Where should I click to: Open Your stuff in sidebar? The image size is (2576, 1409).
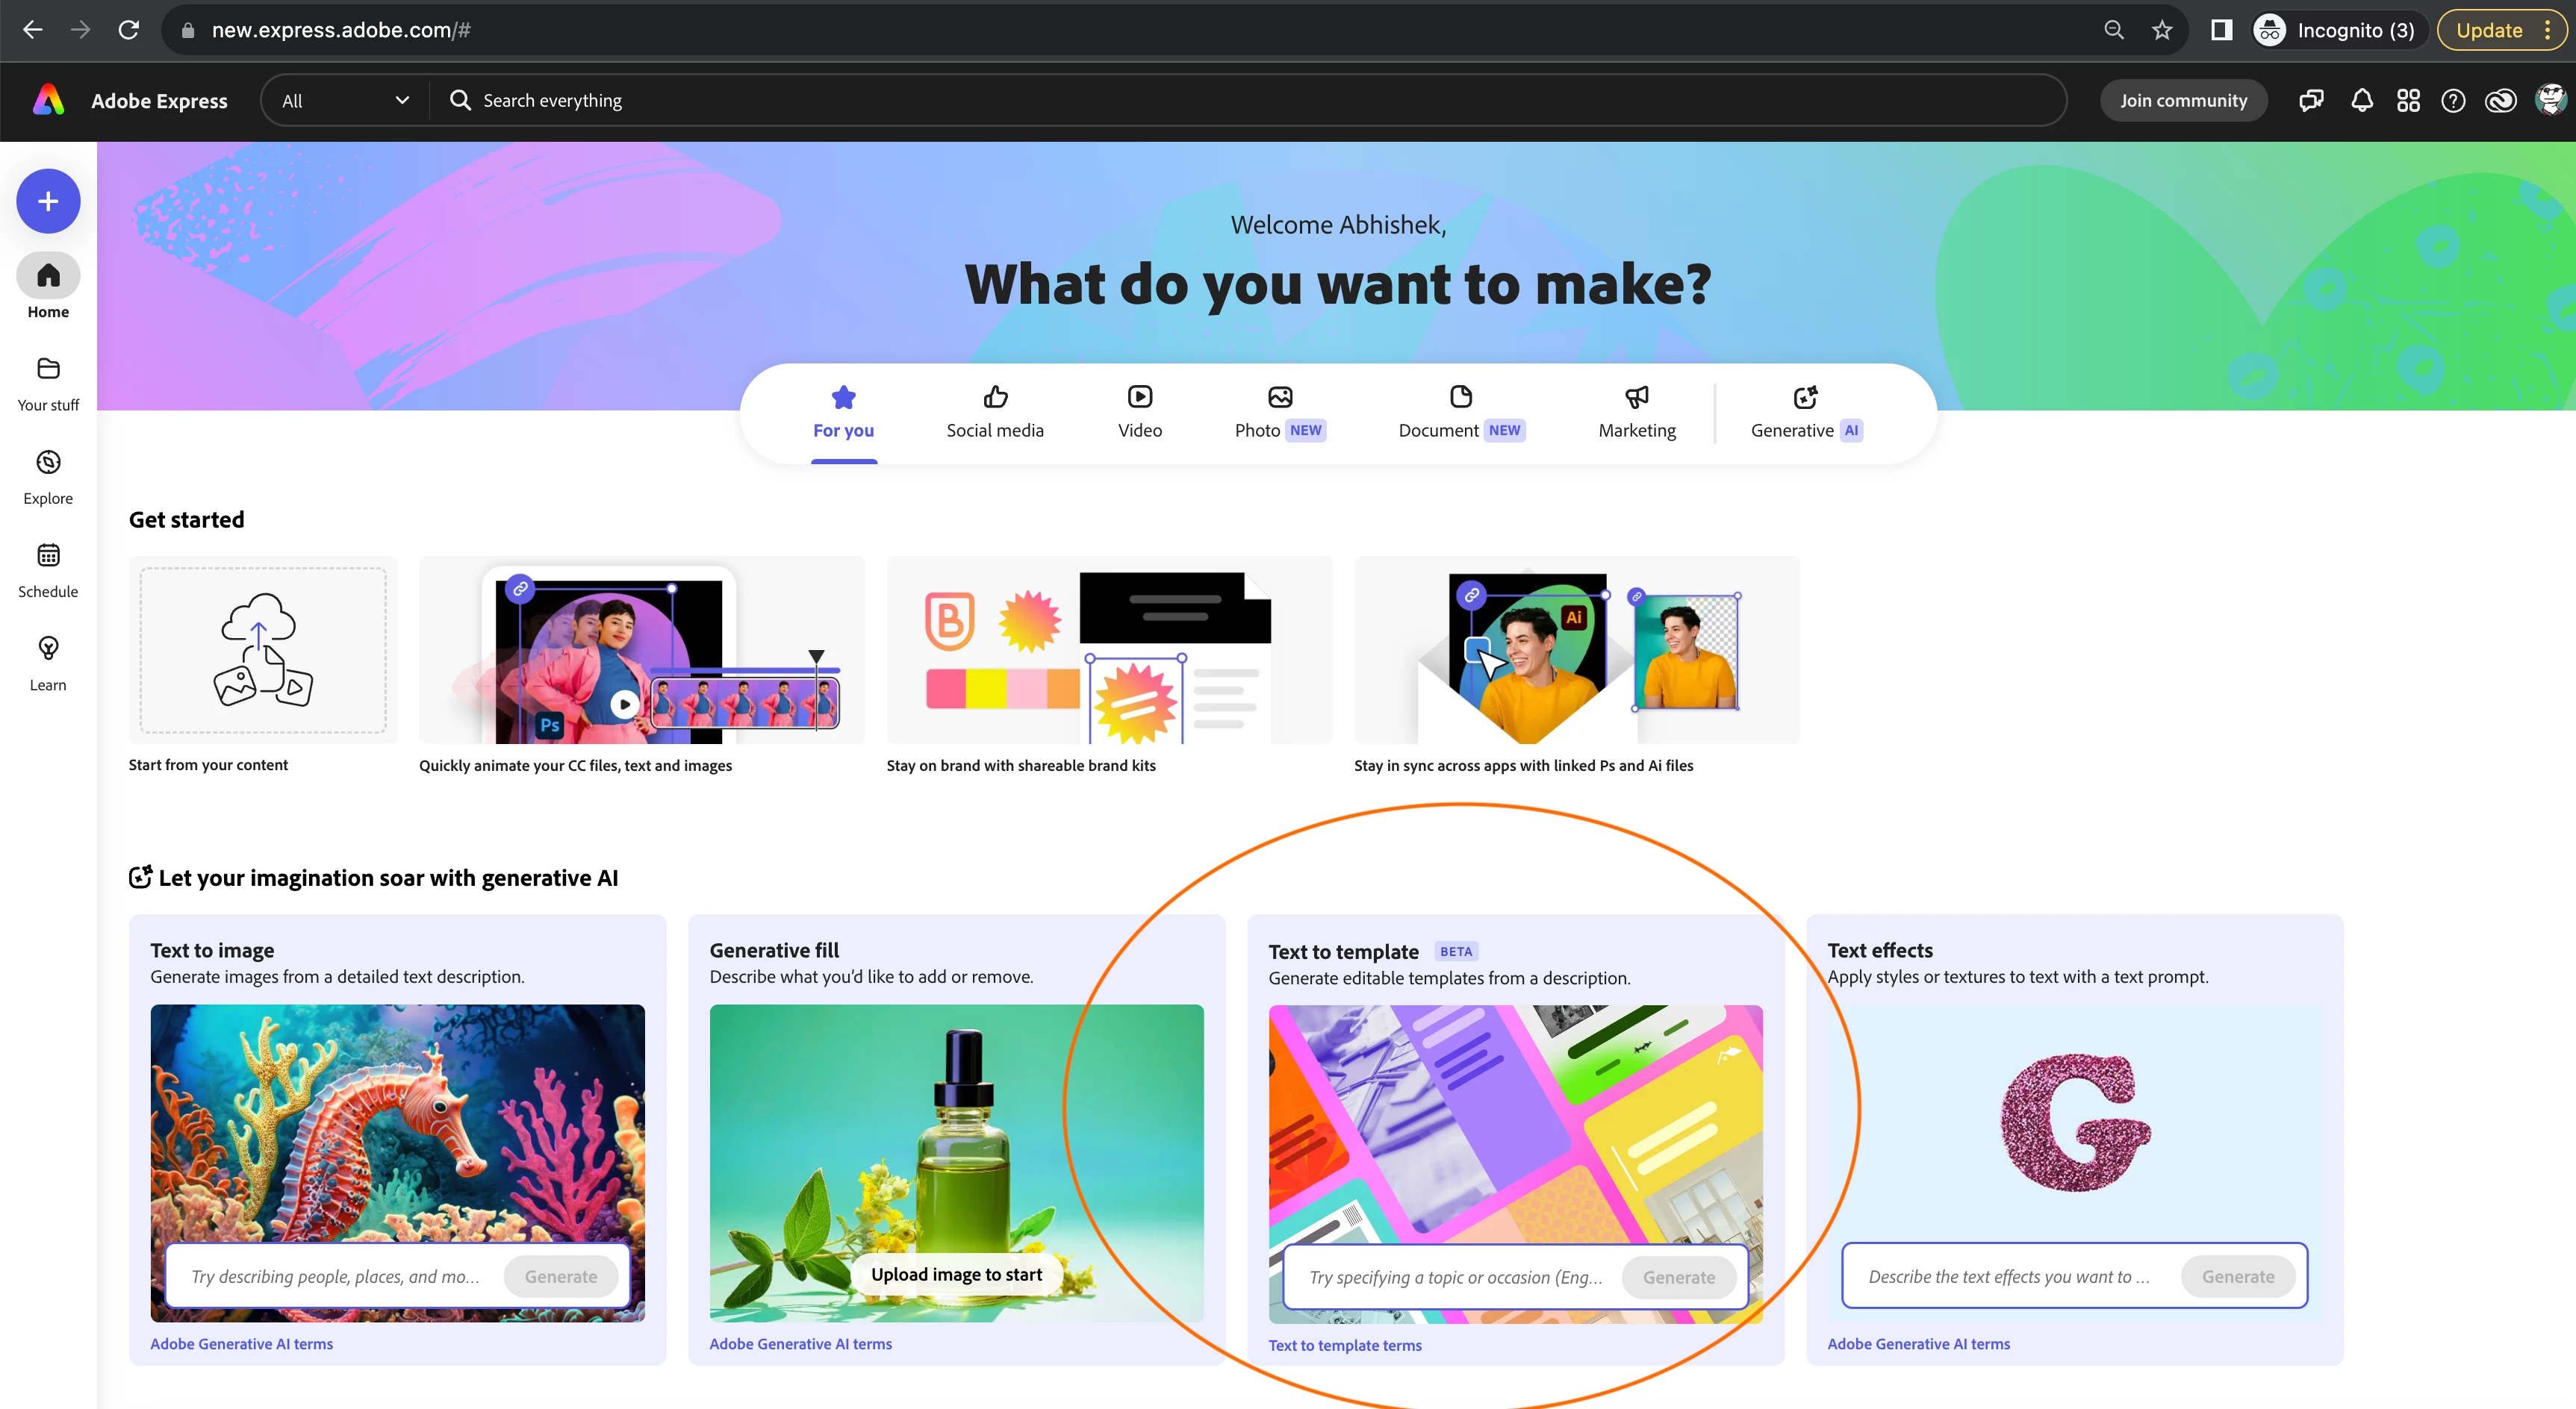[x=48, y=383]
